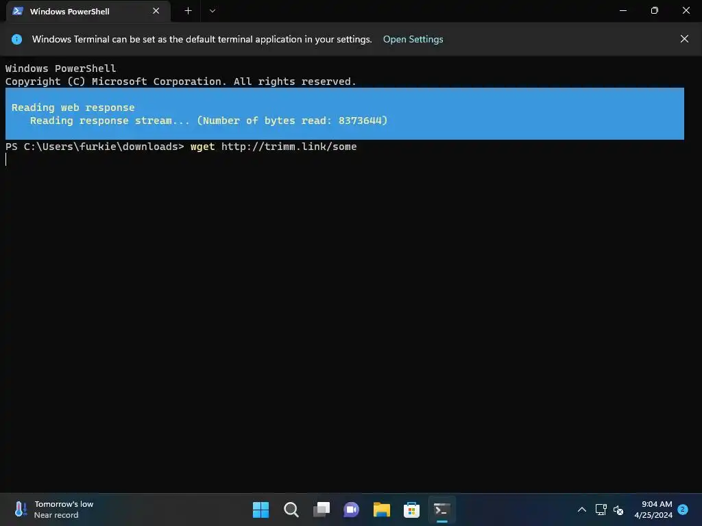Viewport: 702px width, 526px height.
Task: Click the blue info icon in notification
Action: tap(16, 39)
